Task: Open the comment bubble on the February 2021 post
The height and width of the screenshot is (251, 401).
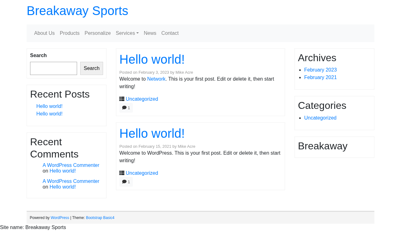Action: click(x=126, y=182)
